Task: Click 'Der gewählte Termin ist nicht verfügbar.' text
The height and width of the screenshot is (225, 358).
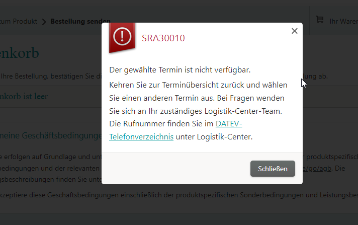Action: (180, 70)
